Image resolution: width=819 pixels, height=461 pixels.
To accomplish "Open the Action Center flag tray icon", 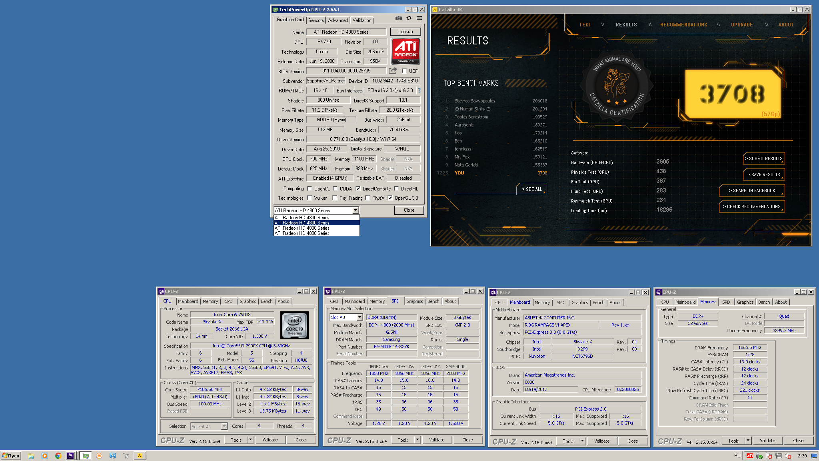I will pos(769,456).
